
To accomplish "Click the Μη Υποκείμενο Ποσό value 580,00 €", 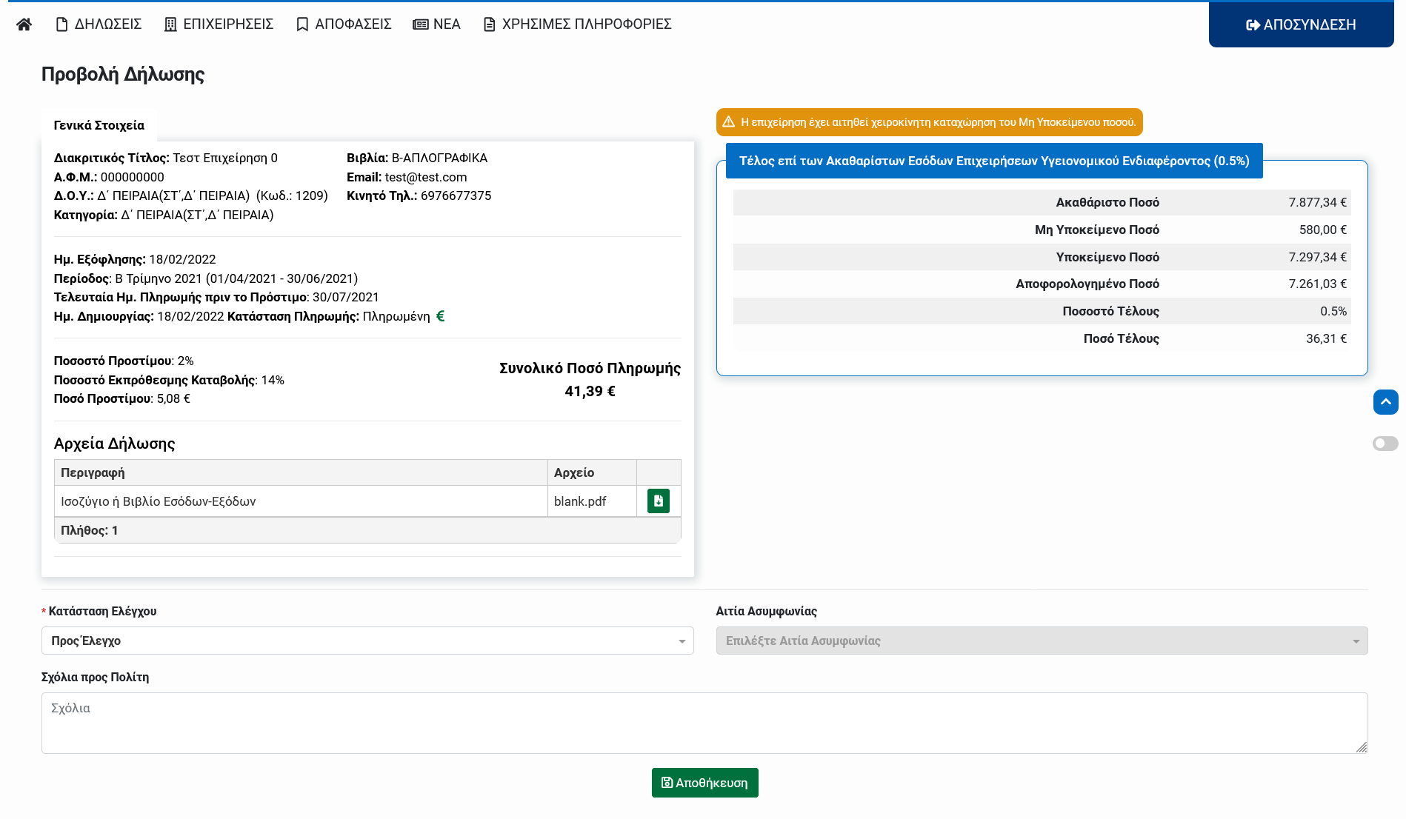I will [x=1323, y=230].
